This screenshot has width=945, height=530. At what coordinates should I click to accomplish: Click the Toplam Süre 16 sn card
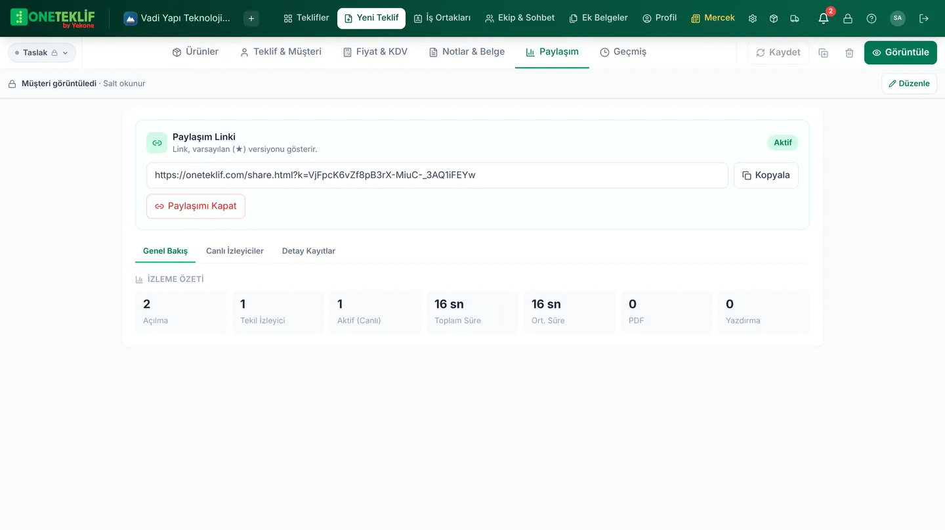[472, 312]
